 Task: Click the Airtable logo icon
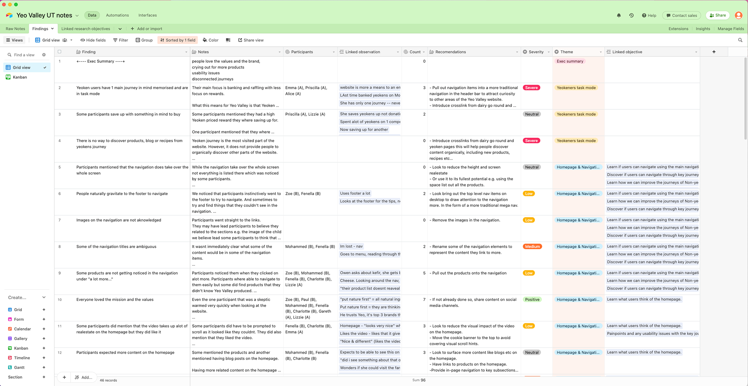click(x=9, y=15)
